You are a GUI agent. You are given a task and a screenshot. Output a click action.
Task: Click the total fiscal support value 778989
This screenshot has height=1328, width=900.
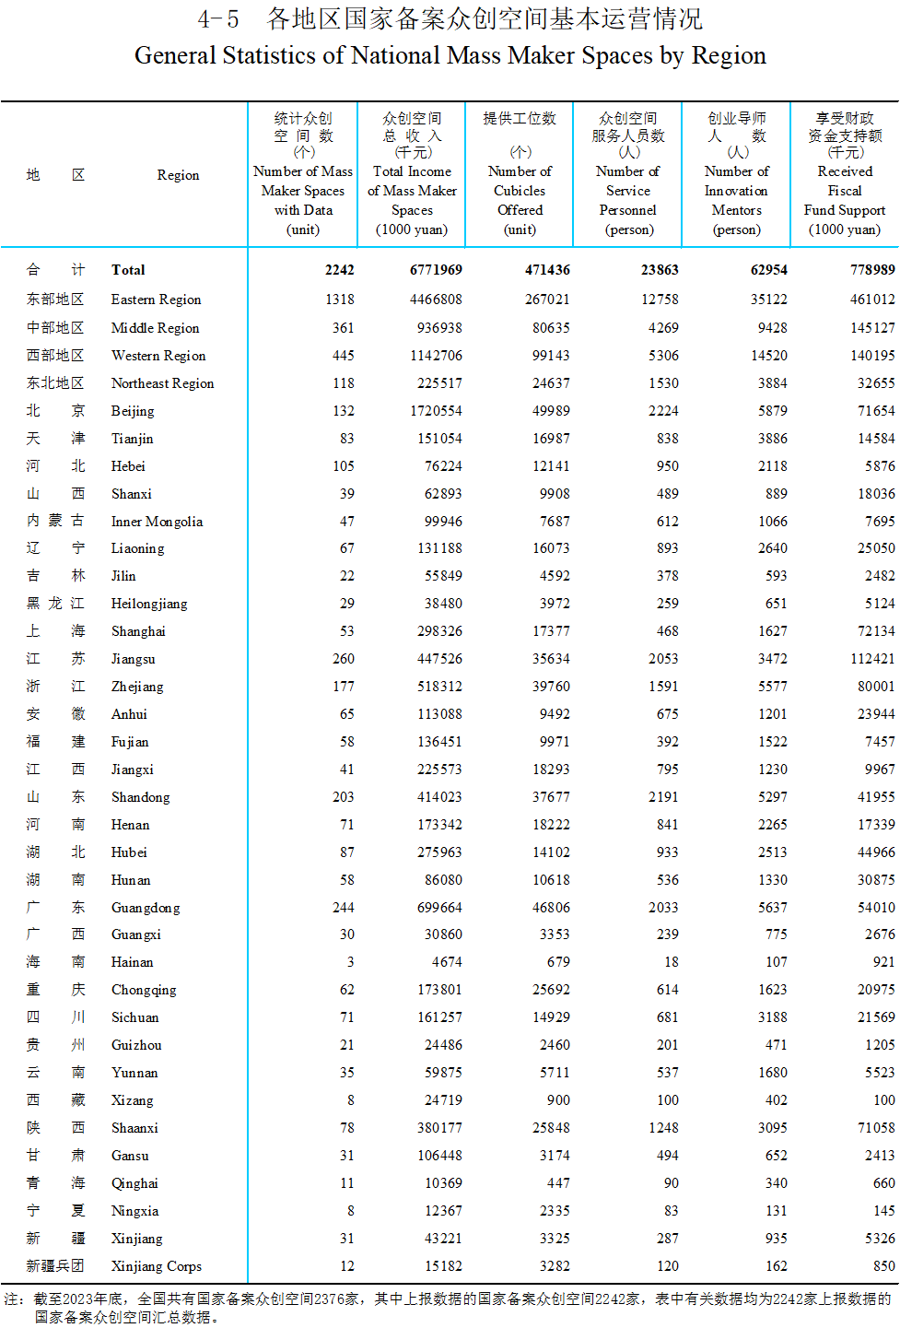coord(871,270)
